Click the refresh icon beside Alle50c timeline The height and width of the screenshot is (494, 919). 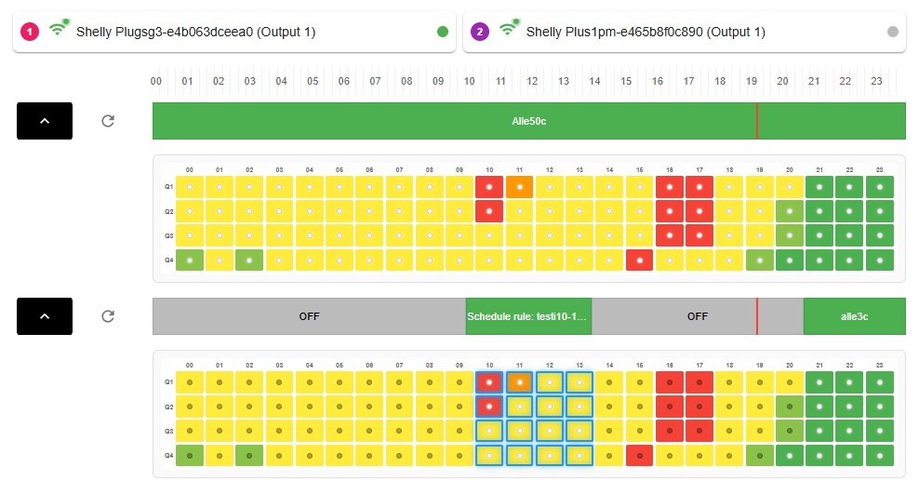pyautogui.click(x=108, y=121)
